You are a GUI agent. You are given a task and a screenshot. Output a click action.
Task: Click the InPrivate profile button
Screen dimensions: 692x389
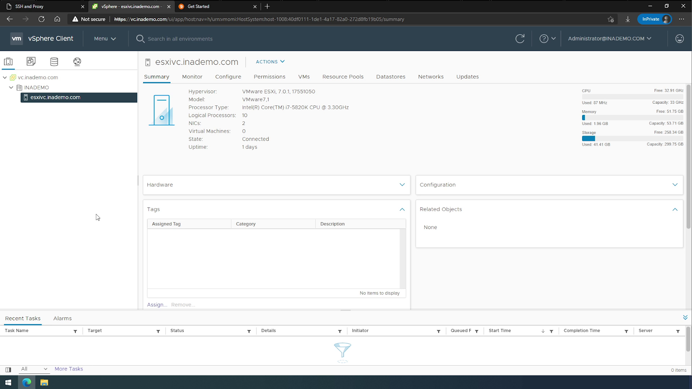point(655,19)
